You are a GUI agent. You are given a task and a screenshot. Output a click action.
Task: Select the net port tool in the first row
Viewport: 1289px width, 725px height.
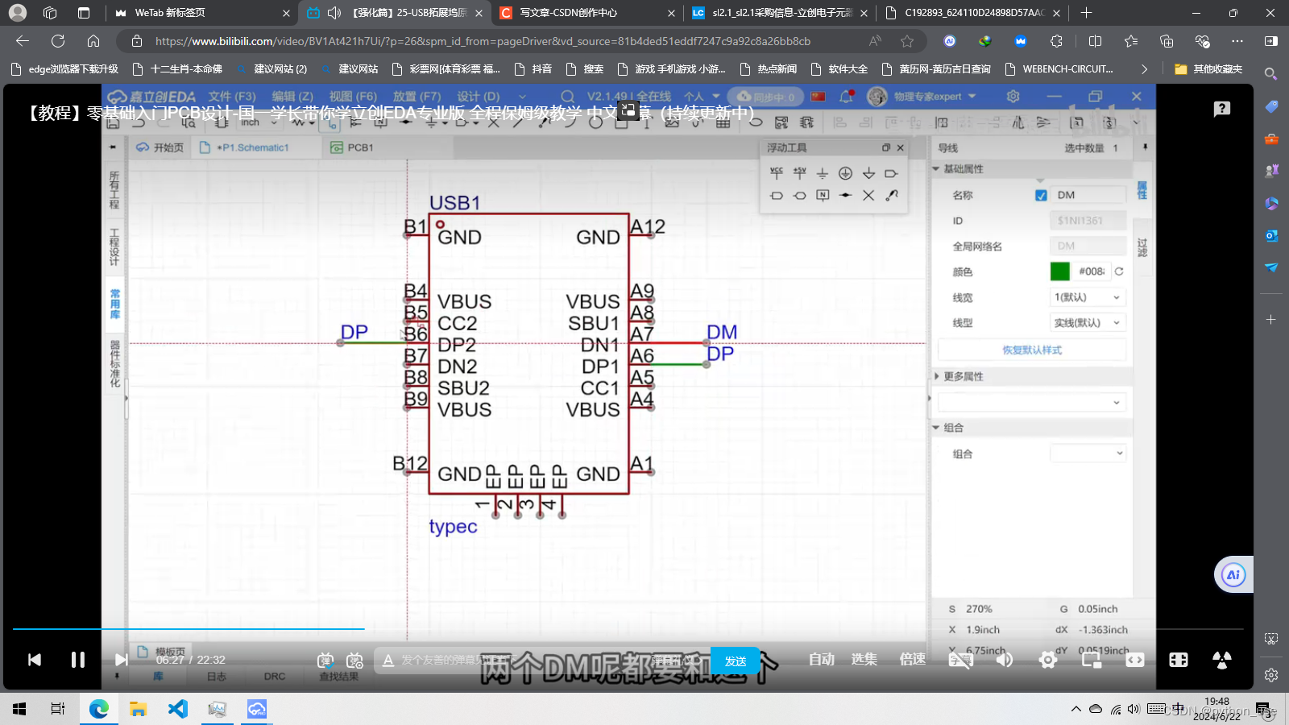pos(891,173)
